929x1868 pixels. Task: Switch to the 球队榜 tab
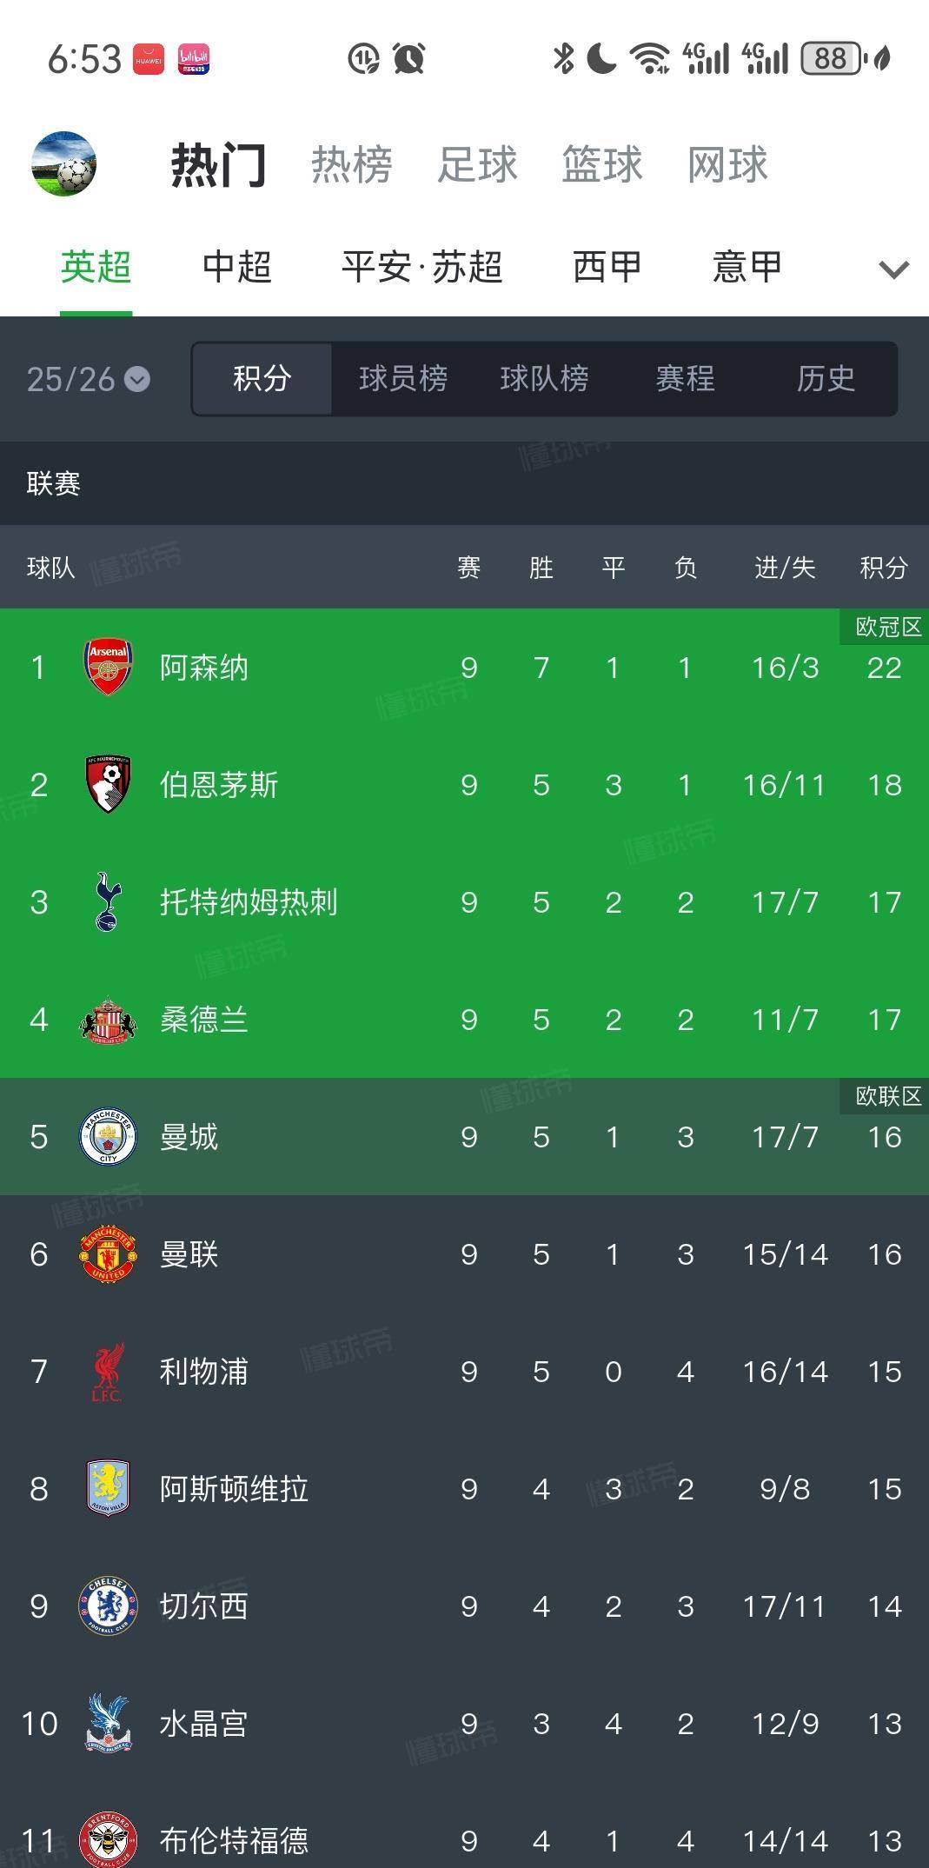[x=544, y=379]
